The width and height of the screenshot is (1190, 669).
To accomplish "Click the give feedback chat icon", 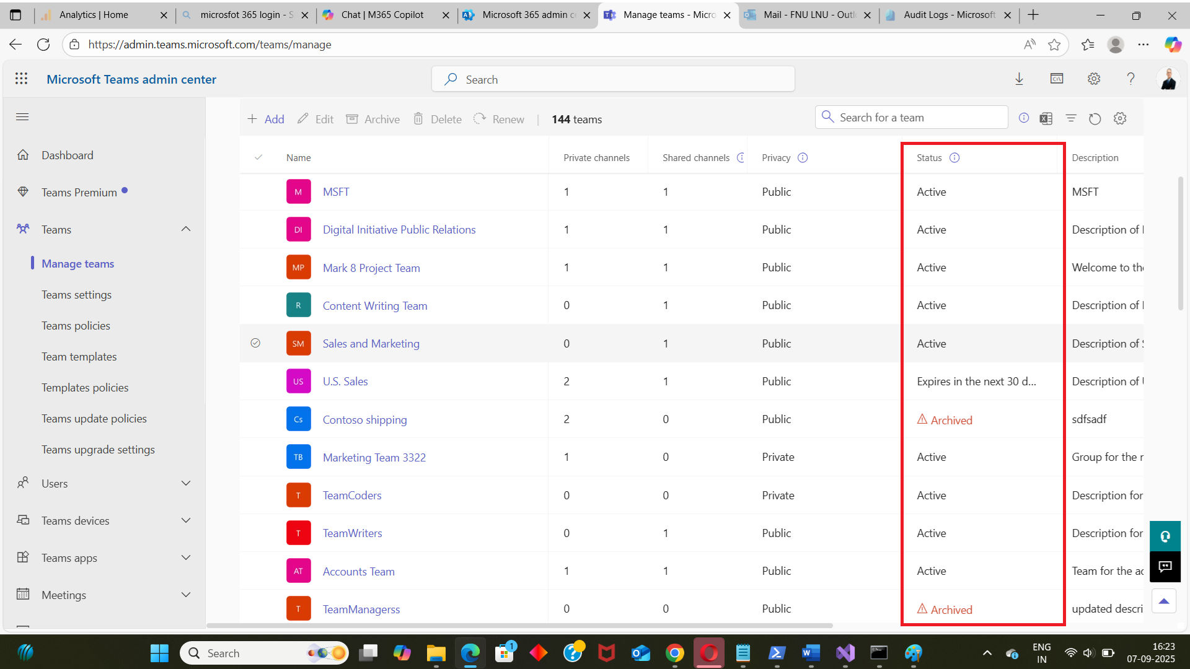I will [1165, 566].
